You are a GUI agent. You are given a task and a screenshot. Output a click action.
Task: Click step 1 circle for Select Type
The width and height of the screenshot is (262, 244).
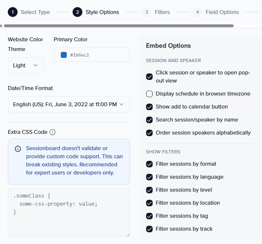13,12
